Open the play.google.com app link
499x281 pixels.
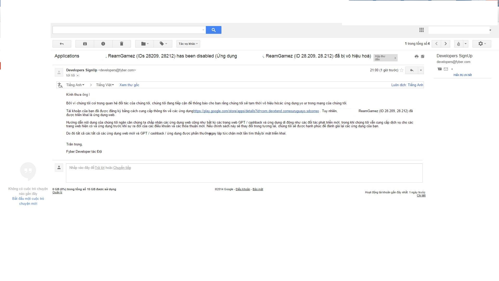click(256, 111)
